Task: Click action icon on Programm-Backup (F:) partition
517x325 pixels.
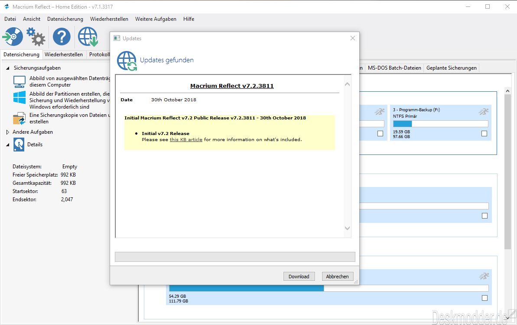Action: tap(483, 112)
